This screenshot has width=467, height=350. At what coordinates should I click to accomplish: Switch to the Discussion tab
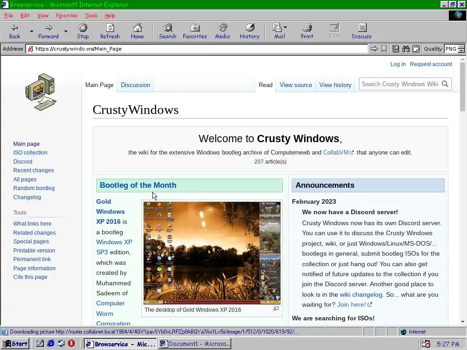(x=135, y=85)
